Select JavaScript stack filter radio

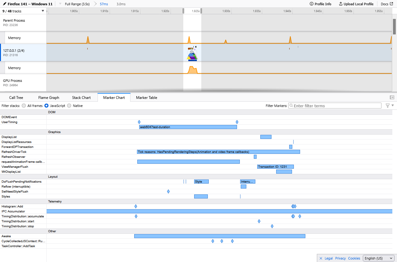(47, 106)
